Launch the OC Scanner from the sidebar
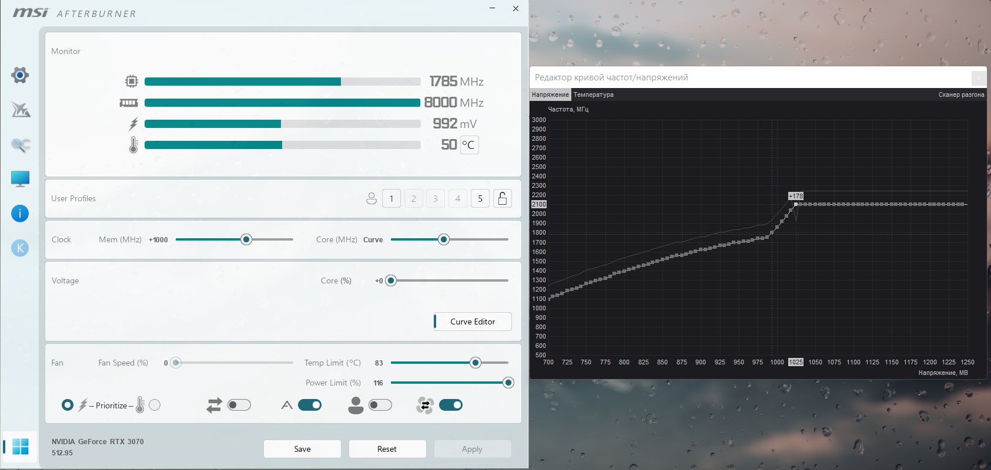This screenshot has height=470, width=991. [21, 109]
